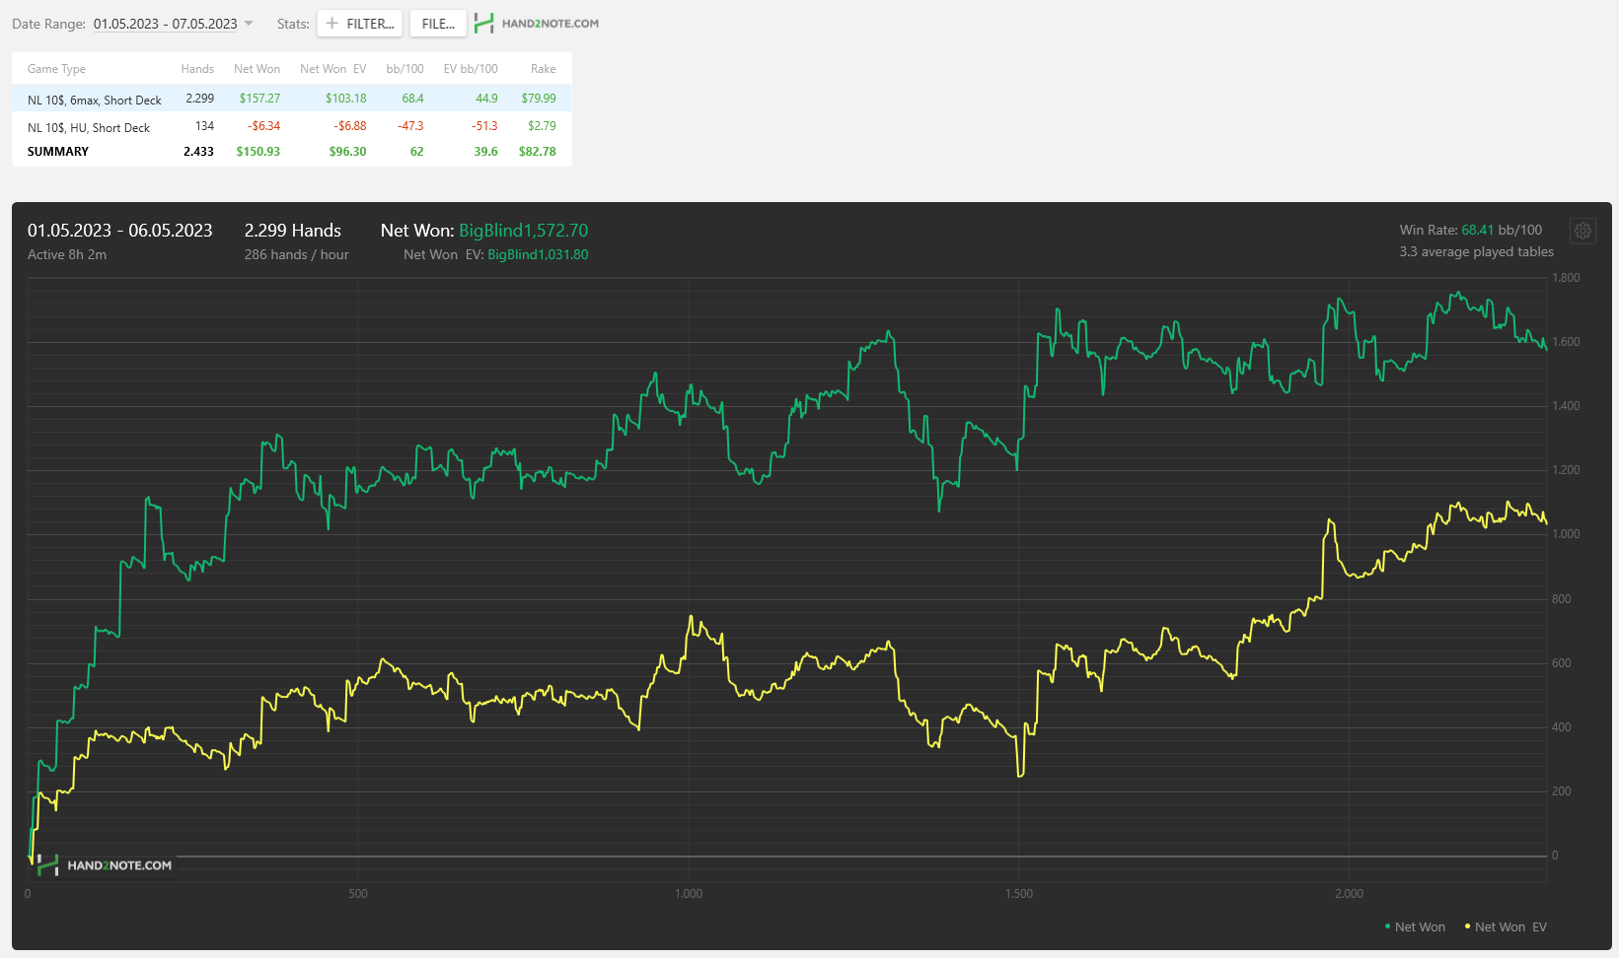Click the $79.99 rake cell
The width and height of the screenshot is (1619, 958).
(539, 99)
